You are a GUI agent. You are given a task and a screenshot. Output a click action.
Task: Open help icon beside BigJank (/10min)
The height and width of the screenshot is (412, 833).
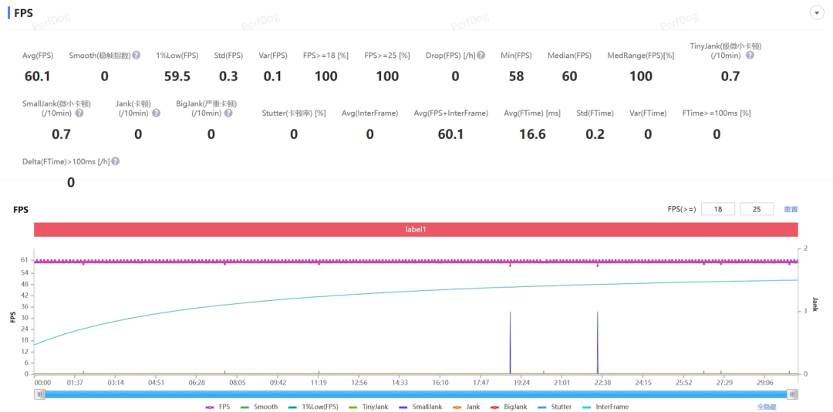pos(228,113)
